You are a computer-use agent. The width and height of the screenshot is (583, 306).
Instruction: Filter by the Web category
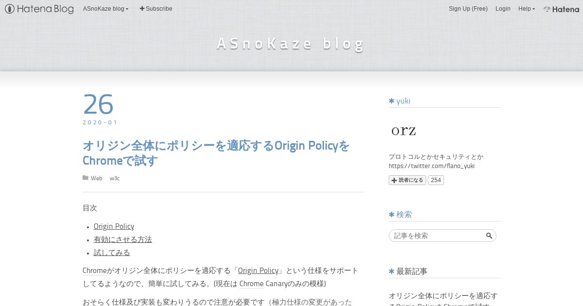(97, 178)
